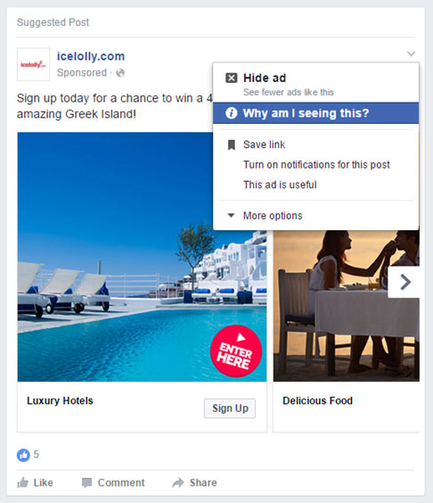The image size is (433, 503).
Task: Advance carousel with the next arrow
Action: click(x=404, y=283)
